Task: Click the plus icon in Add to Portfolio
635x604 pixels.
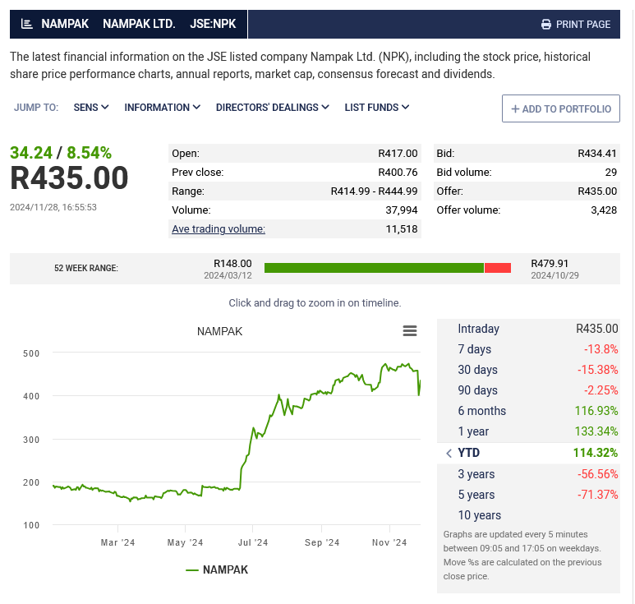Action: pyautogui.click(x=515, y=108)
